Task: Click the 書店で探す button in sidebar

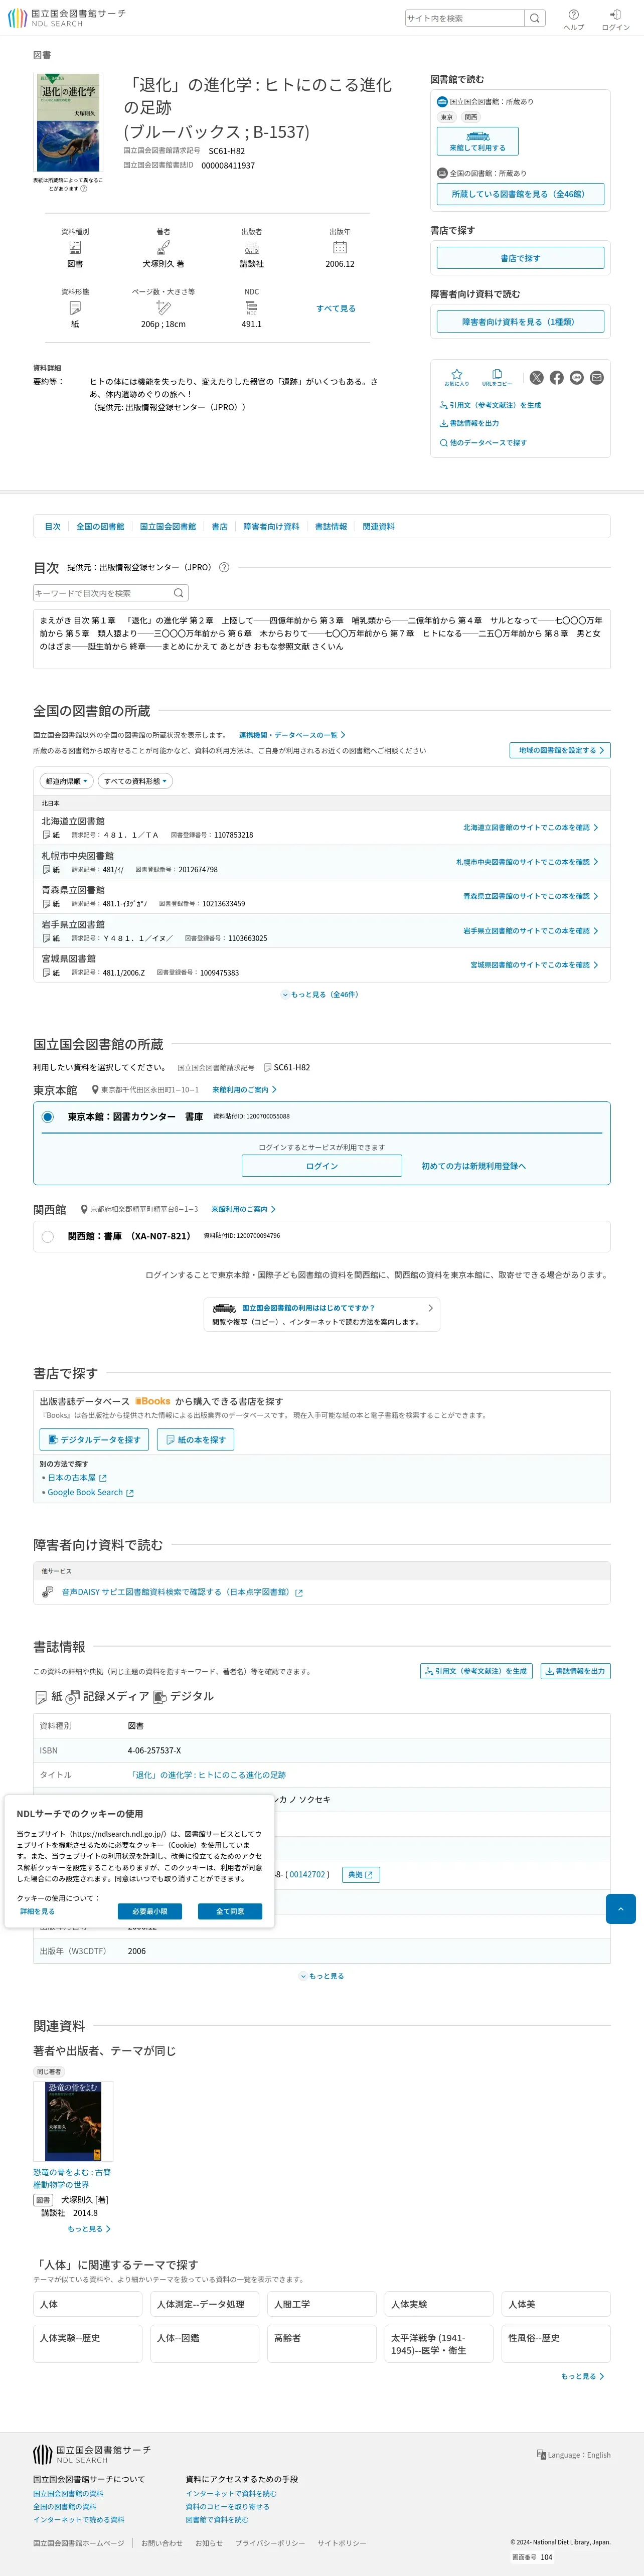Action: pos(520,258)
